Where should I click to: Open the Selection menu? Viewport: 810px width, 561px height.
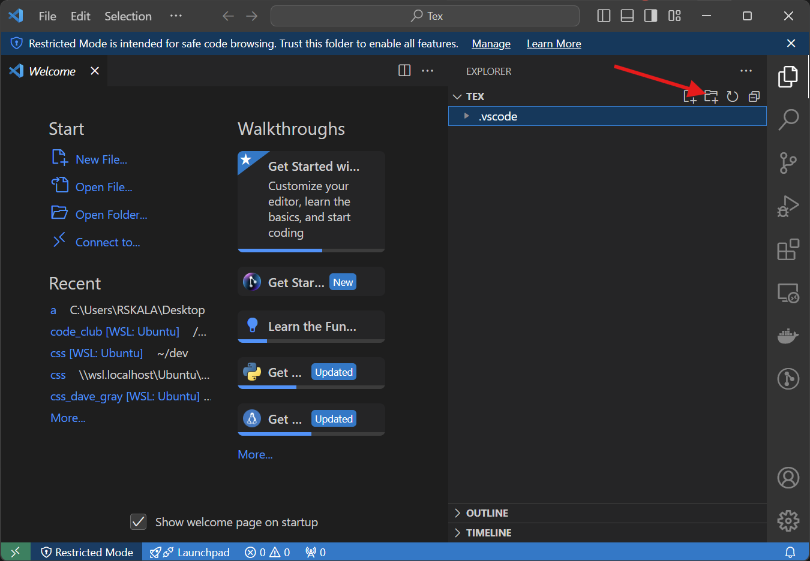point(128,16)
